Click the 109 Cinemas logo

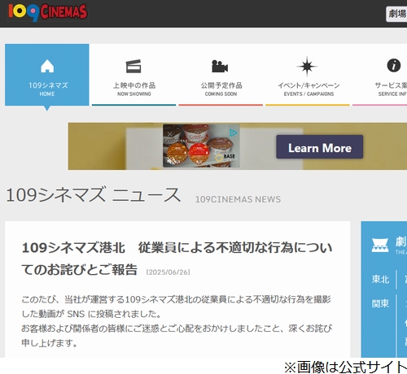point(48,12)
